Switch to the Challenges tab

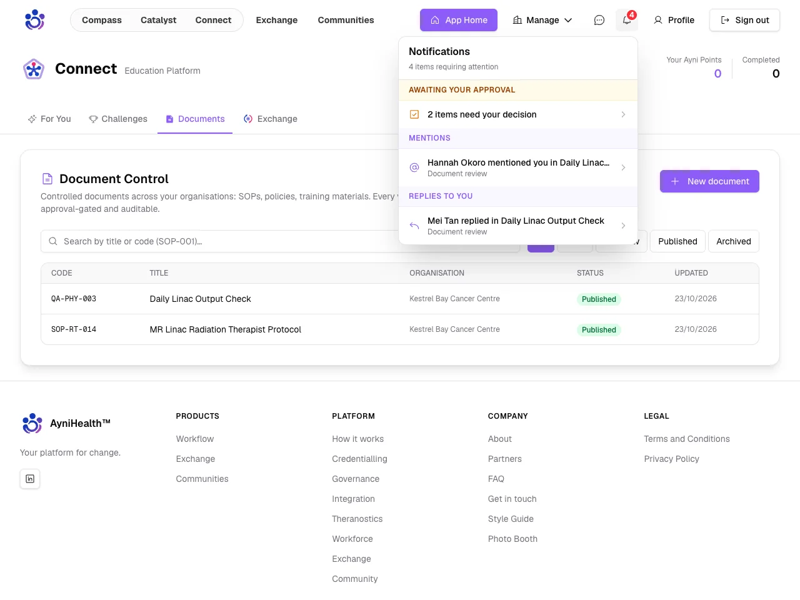click(x=118, y=119)
